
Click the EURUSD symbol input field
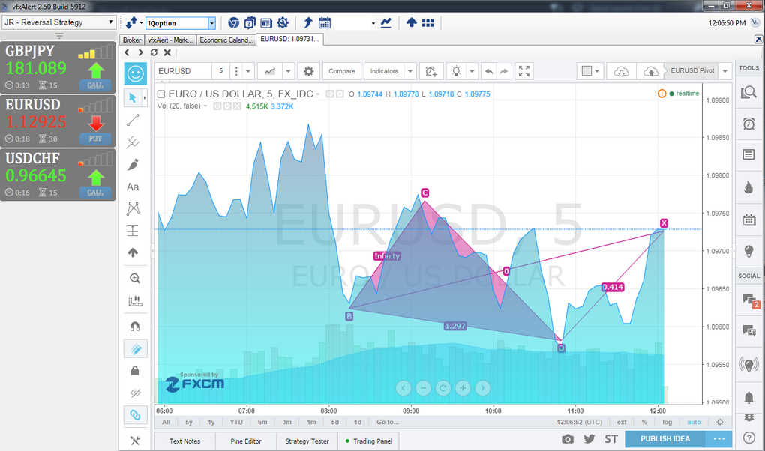[184, 71]
